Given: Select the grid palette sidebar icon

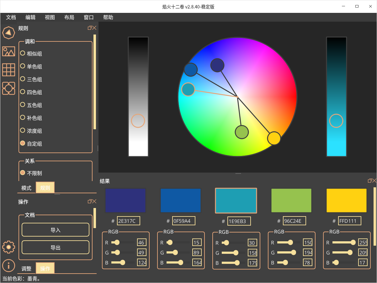Looking at the screenshot, I should coord(8,70).
